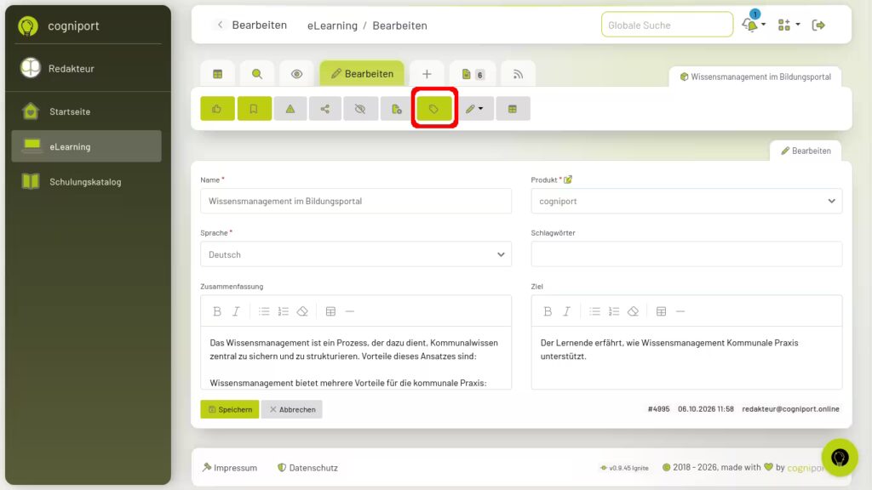Click the cogniport lightbulb logo
Image resolution: width=872 pixels, height=490 pixels.
(28, 26)
